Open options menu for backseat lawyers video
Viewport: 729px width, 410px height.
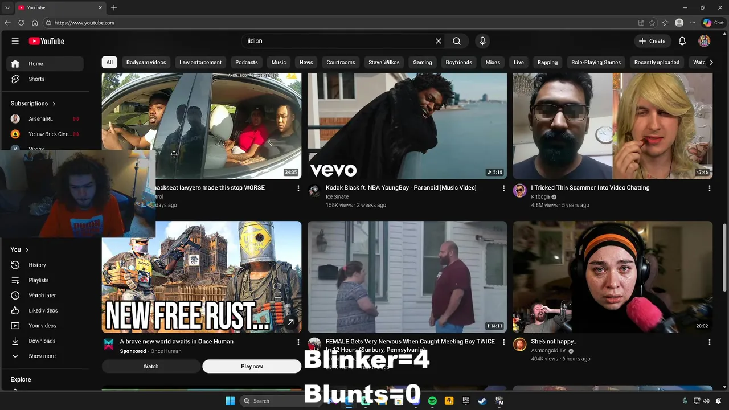pyautogui.click(x=298, y=188)
